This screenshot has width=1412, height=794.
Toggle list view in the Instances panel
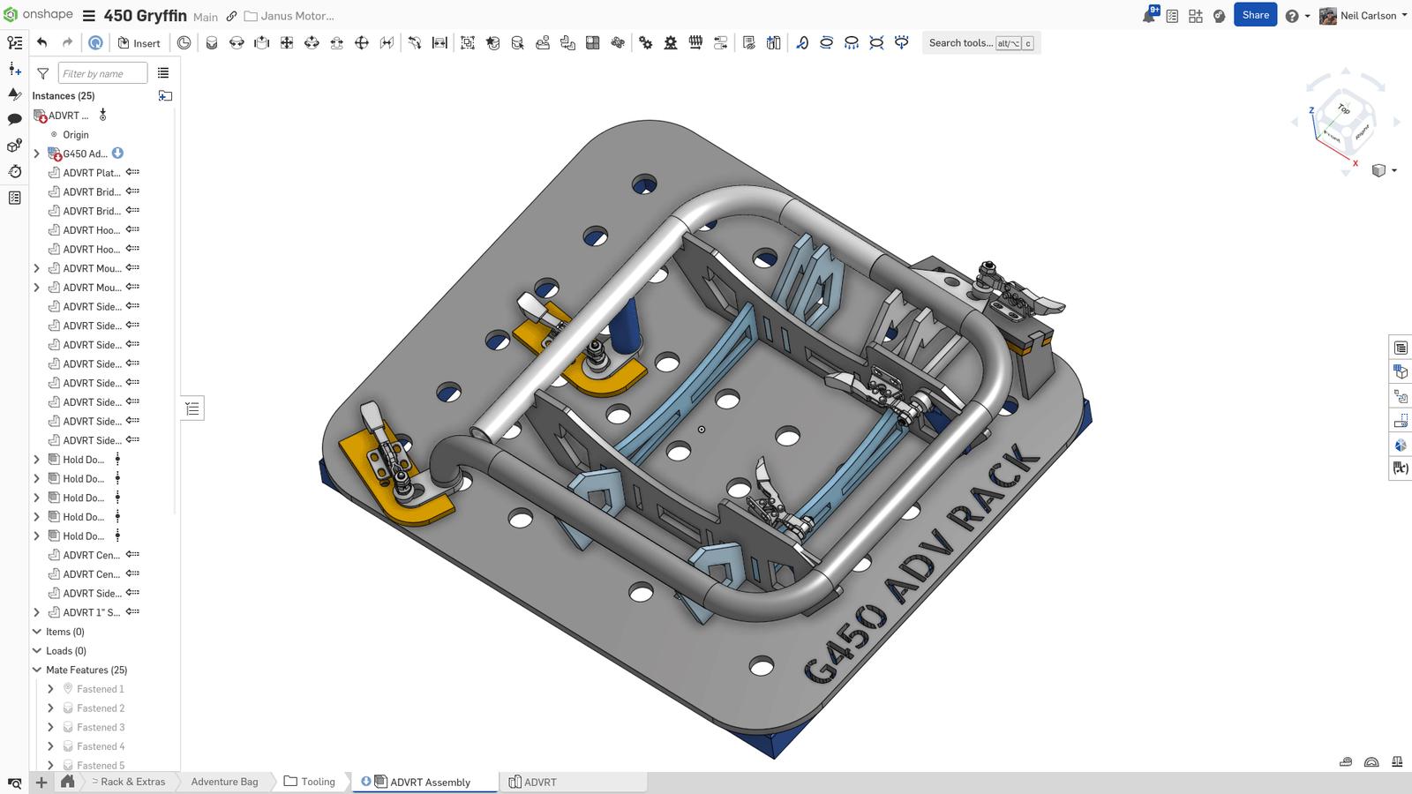(x=163, y=73)
